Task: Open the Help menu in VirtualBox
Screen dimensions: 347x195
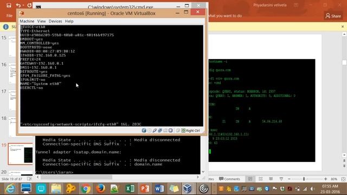Action: tap(69, 21)
